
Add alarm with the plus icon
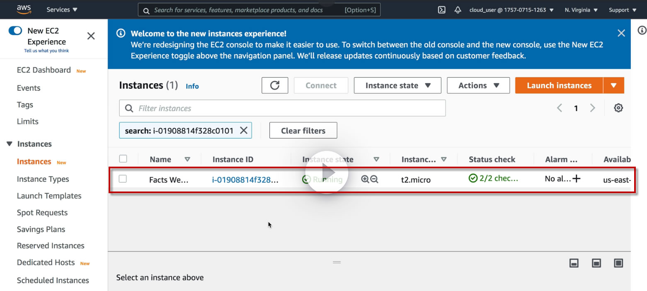(x=576, y=179)
